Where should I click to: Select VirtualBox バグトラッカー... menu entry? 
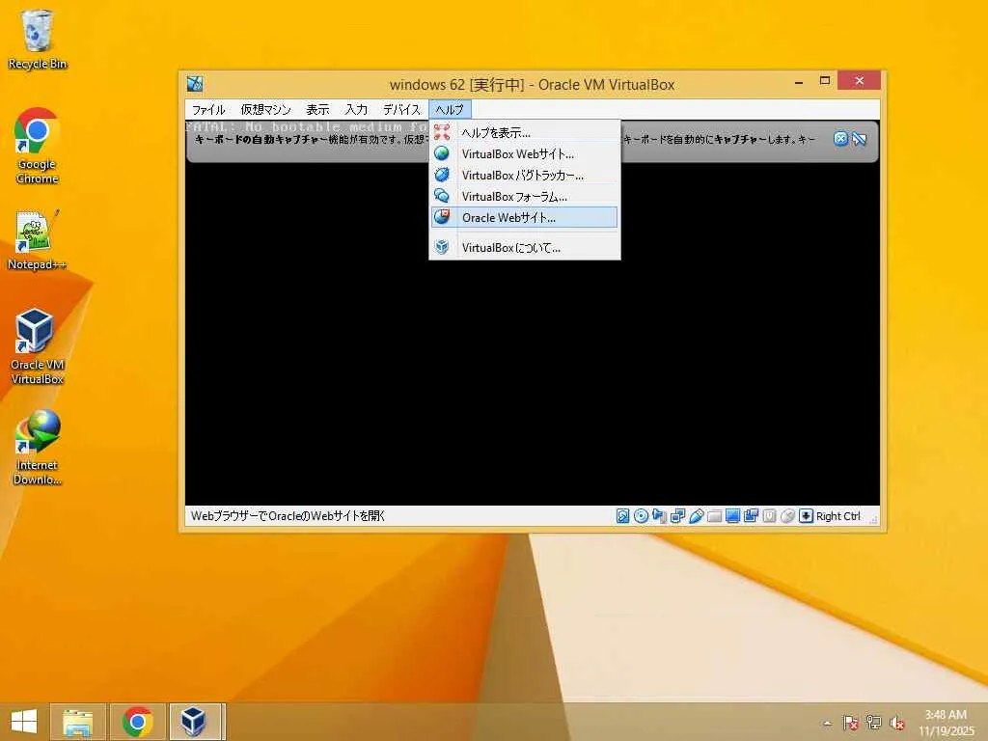point(524,176)
